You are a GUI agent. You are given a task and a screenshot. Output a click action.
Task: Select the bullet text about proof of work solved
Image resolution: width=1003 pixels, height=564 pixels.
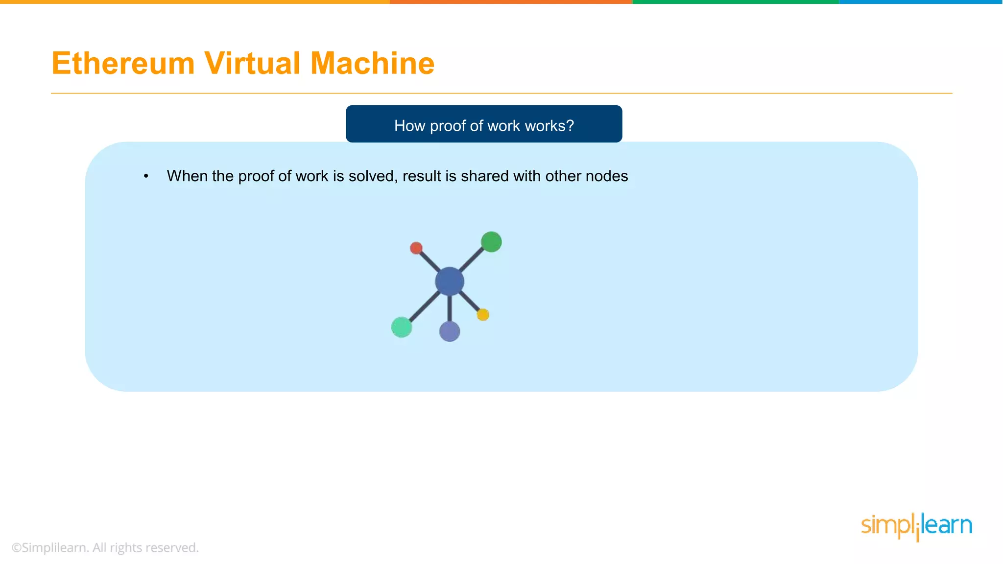397,176
